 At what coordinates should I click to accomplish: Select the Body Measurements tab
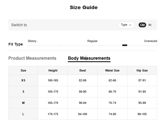[x=89, y=58]
